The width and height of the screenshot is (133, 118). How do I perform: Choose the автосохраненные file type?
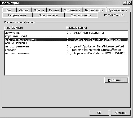(x=66, y=46)
